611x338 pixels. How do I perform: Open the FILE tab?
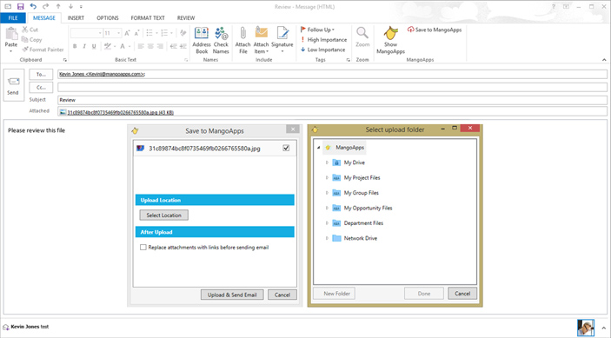click(13, 18)
